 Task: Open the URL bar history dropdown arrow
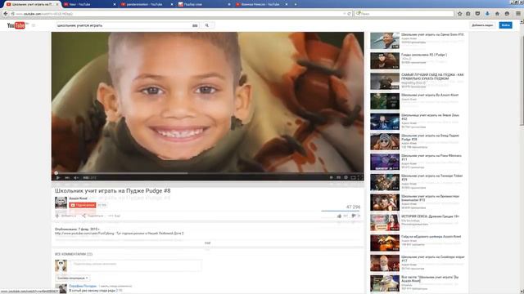tap(344, 14)
